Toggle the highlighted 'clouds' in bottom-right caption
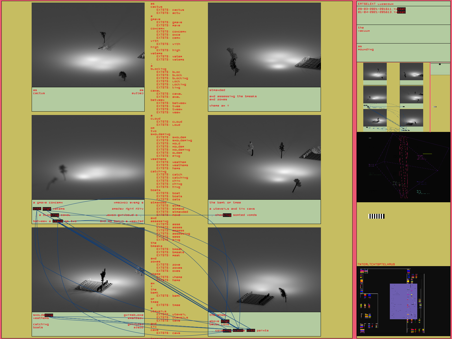 point(239,331)
